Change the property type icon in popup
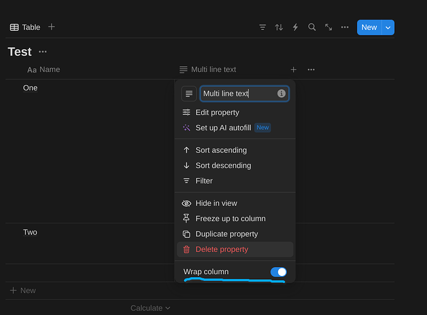The width and height of the screenshot is (427, 315). pyautogui.click(x=189, y=94)
